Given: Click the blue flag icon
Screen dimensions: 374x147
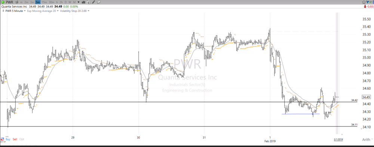Looking at the screenshot, I should click(x=368, y=2).
